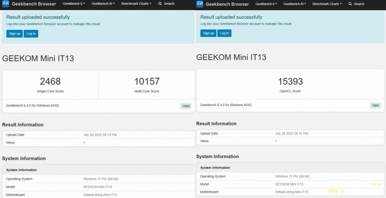Click the search magnifier icon in left page
386x198 pixels.
160,4
